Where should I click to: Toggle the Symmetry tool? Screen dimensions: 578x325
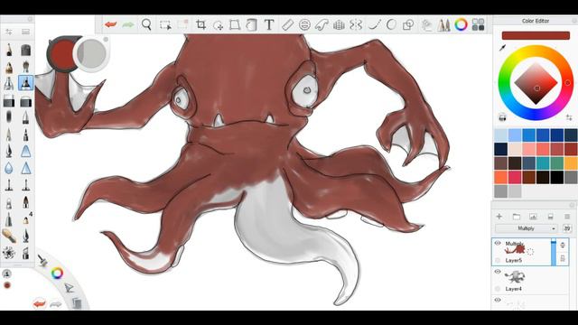(x=356, y=24)
